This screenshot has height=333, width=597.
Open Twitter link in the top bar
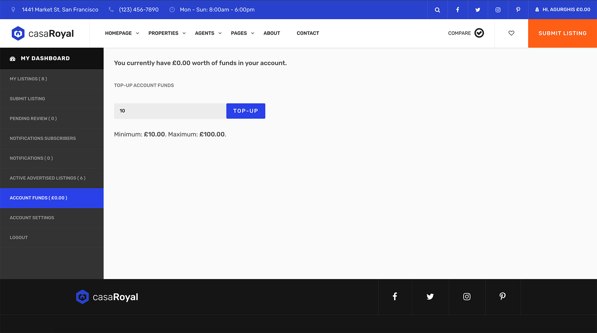point(478,10)
